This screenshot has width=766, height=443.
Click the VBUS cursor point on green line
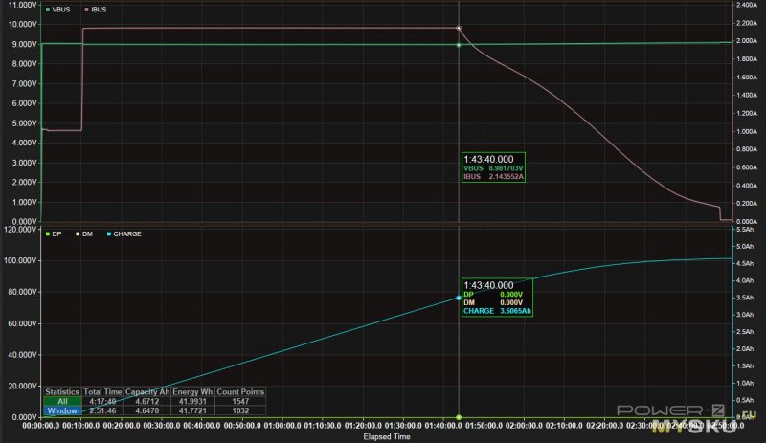tap(460, 45)
